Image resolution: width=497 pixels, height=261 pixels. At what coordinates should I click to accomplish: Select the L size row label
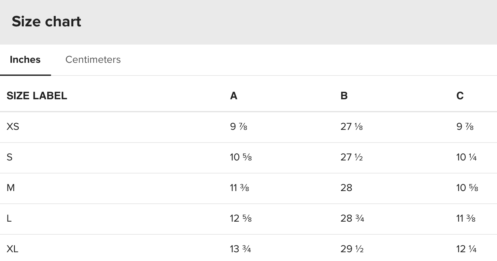(x=9, y=218)
